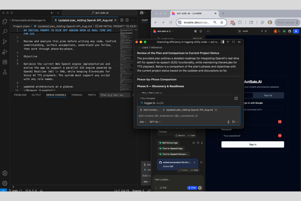This screenshot has width=301, height=201.
Task: Reload the page with the Chrome refresh button
Action: pos(171,22)
